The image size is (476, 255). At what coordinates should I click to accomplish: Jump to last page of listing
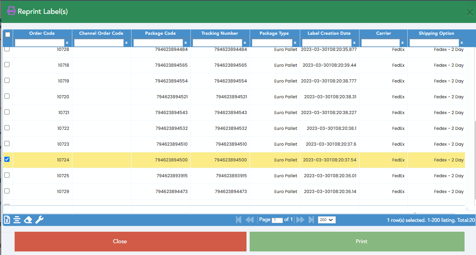click(311, 220)
